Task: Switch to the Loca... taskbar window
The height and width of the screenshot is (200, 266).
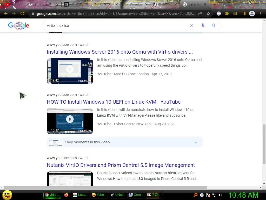Action: pos(80,195)
